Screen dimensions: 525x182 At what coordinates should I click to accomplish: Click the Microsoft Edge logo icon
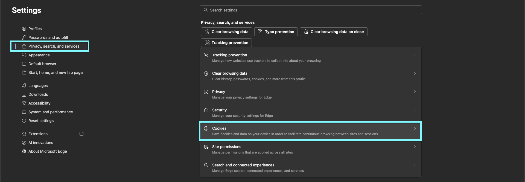click(24, 151)
